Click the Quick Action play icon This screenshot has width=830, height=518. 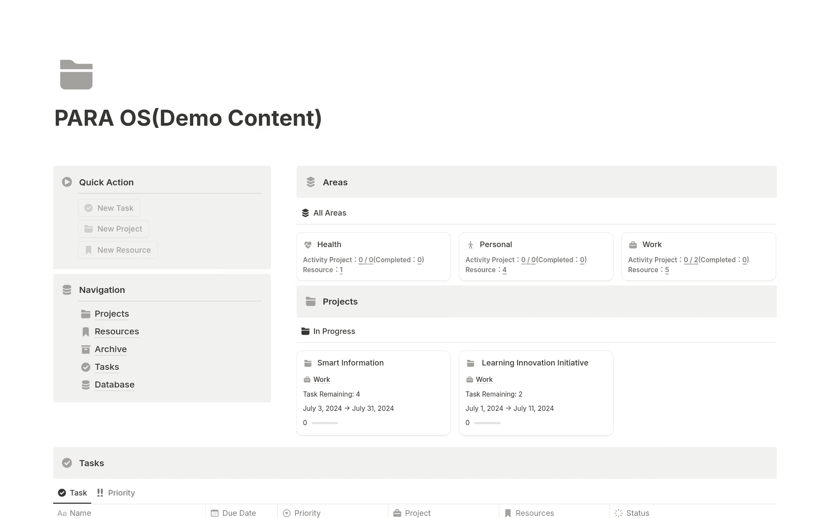(x=67, y=182)
